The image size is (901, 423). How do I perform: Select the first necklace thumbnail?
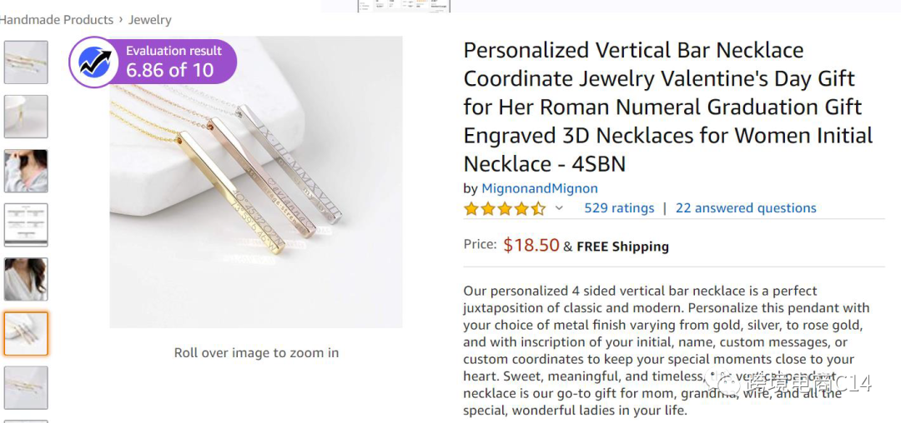tap(26, 62)
